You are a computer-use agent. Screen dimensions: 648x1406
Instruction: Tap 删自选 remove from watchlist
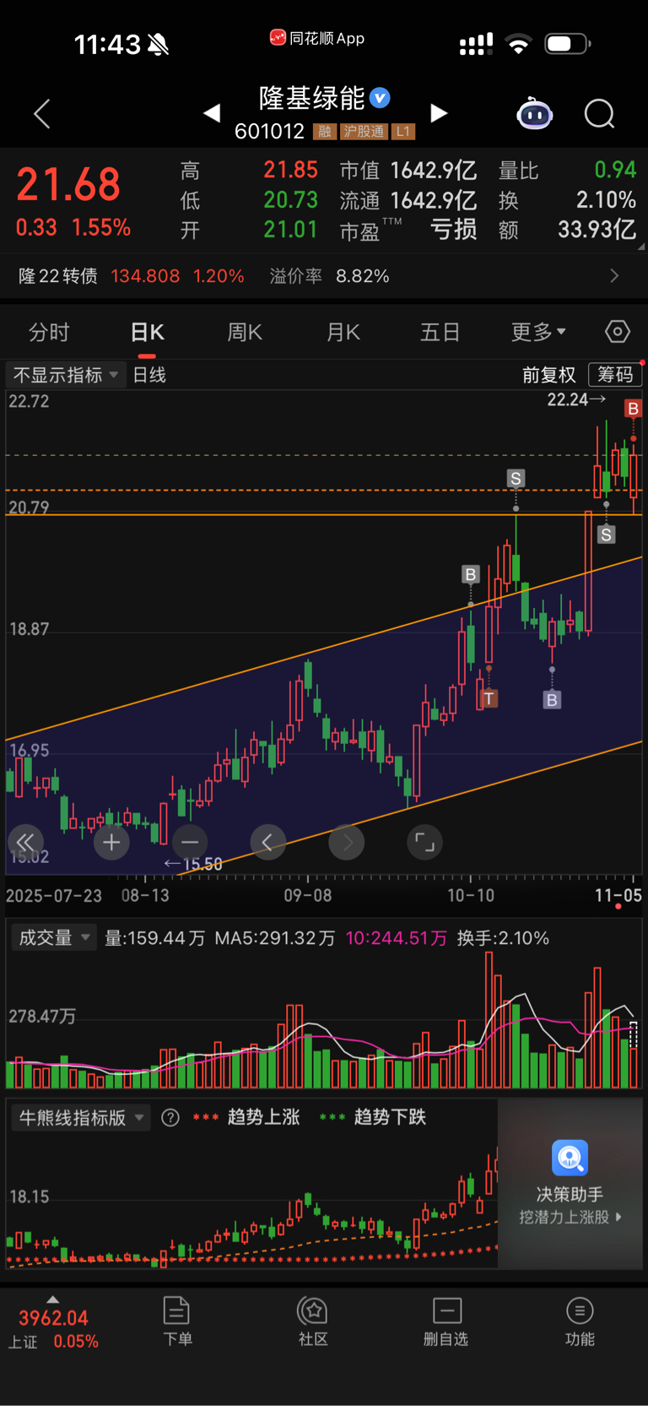[x=446, y=1322]
